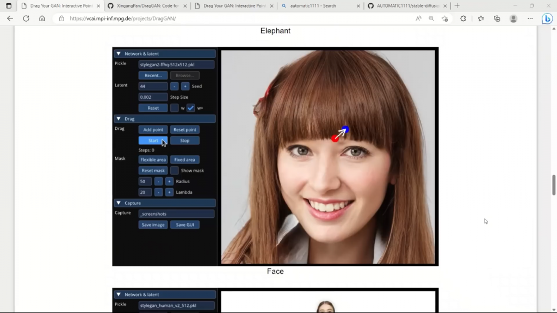Go to the browser home page
Screen dimensions: 557x313
42,18
